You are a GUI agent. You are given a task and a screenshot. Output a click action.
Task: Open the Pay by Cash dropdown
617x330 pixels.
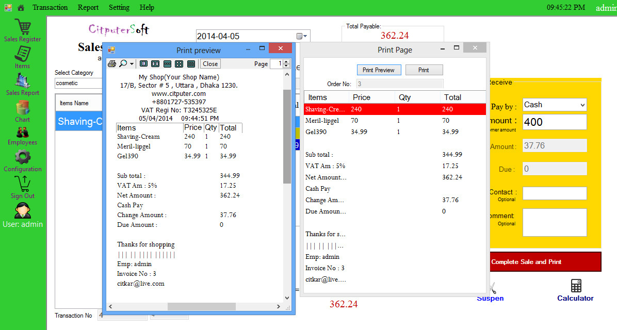[x=554, y=105]
